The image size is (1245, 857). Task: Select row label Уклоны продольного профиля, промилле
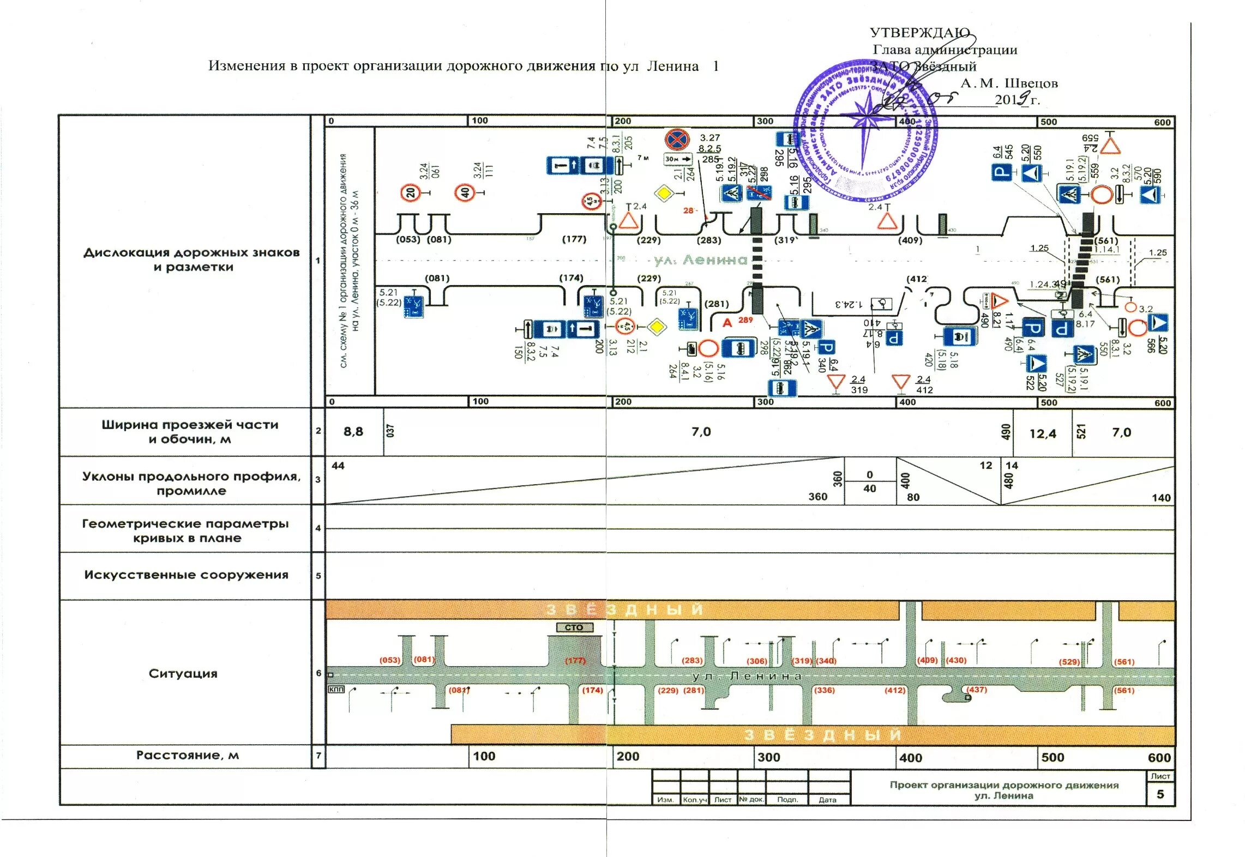point(191,483)
